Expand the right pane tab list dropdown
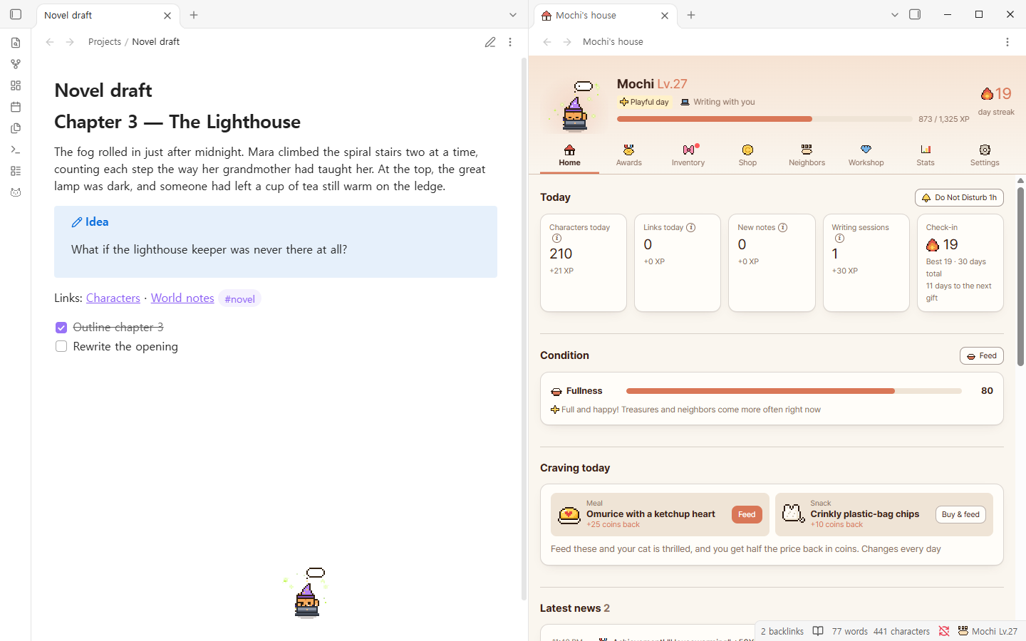The width and height of the screenshot is (1026, 641). [x=896, y=14]
